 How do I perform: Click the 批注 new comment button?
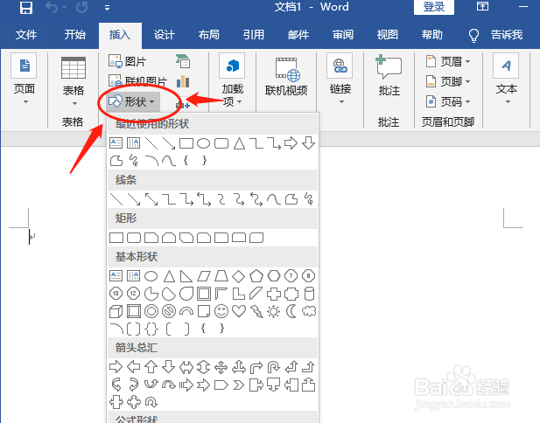tap(389, 76)
